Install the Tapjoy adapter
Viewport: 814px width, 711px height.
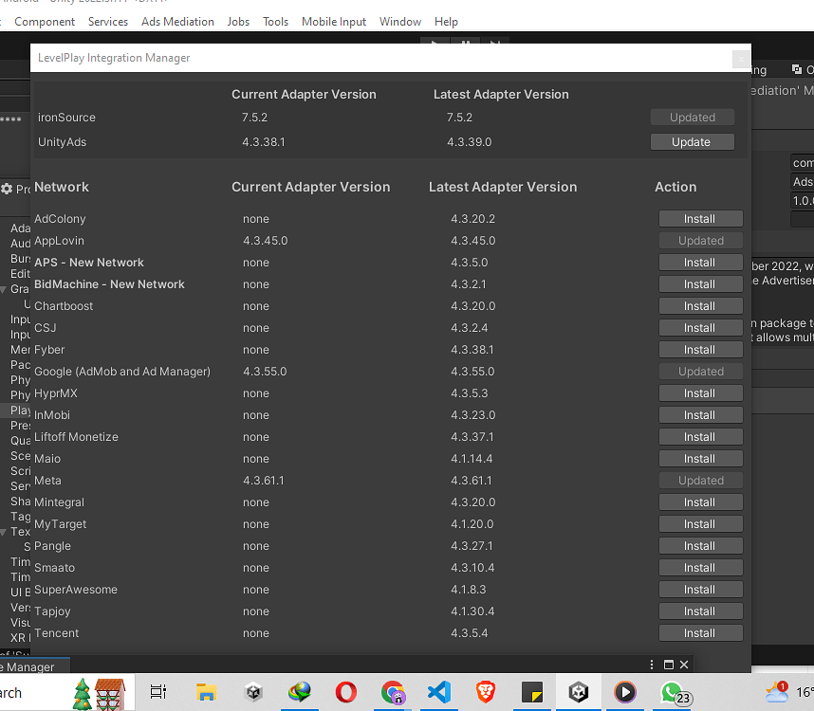pos(700,611)
